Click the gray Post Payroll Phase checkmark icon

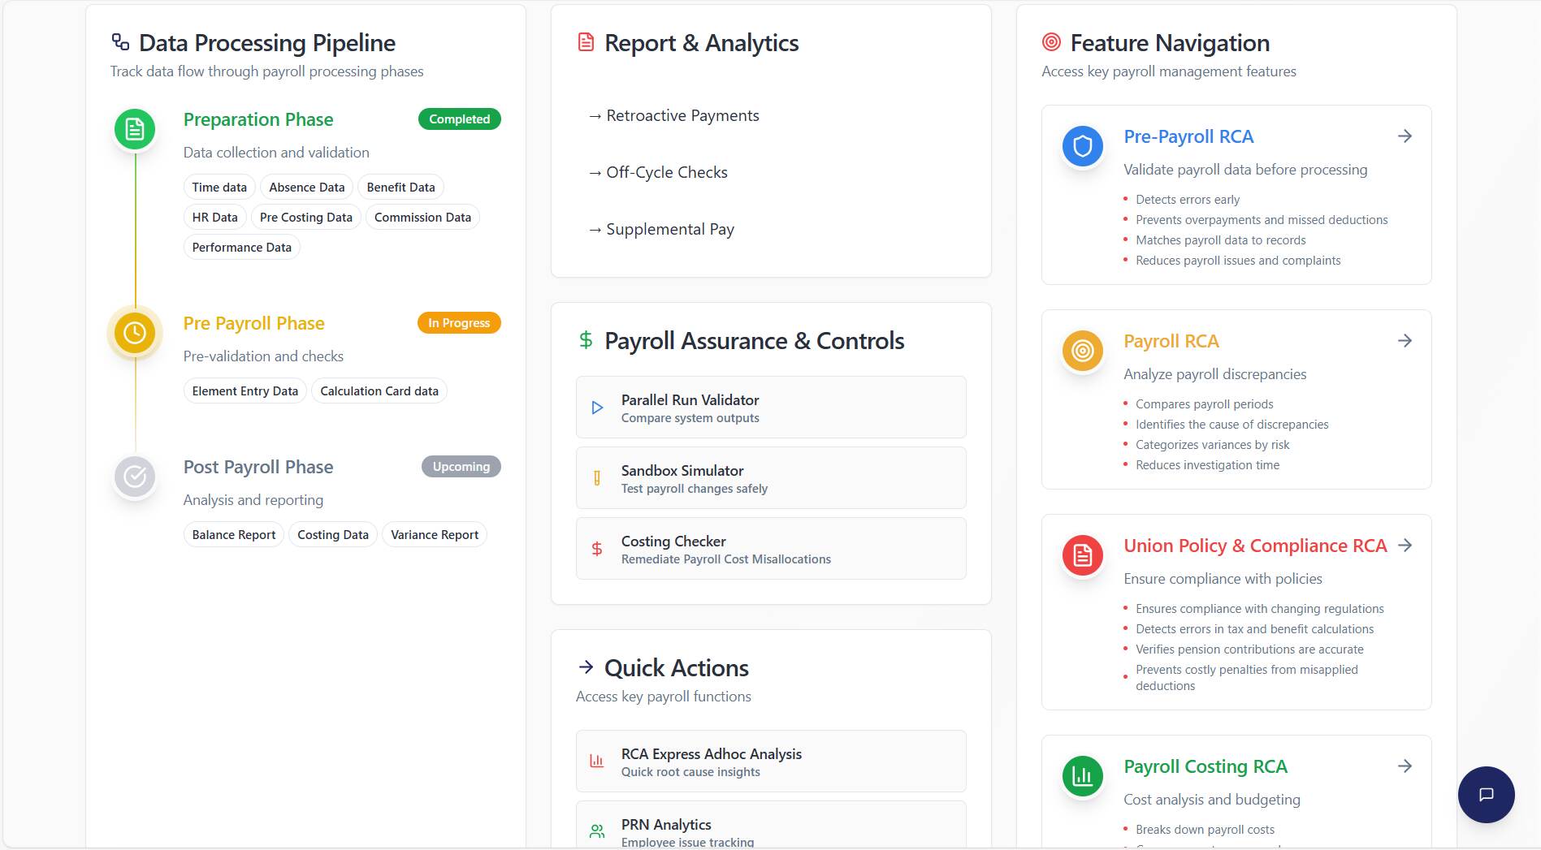[x=135, y=477]
